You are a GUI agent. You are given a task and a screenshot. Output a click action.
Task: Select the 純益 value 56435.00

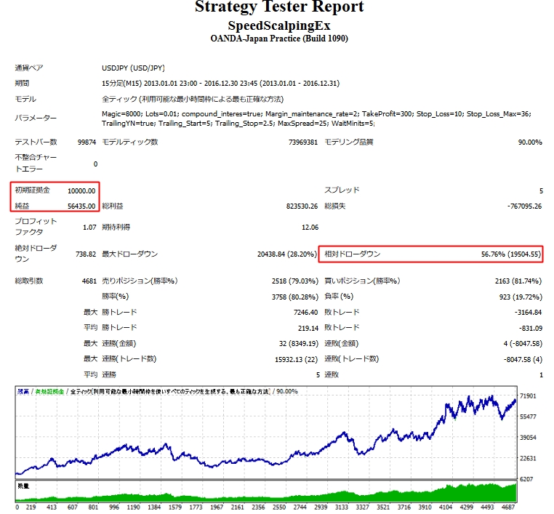pyautogui.click(x=81, y=206)
